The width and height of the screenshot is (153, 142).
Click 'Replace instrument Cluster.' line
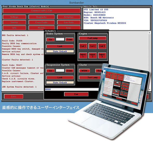(18, 81)
